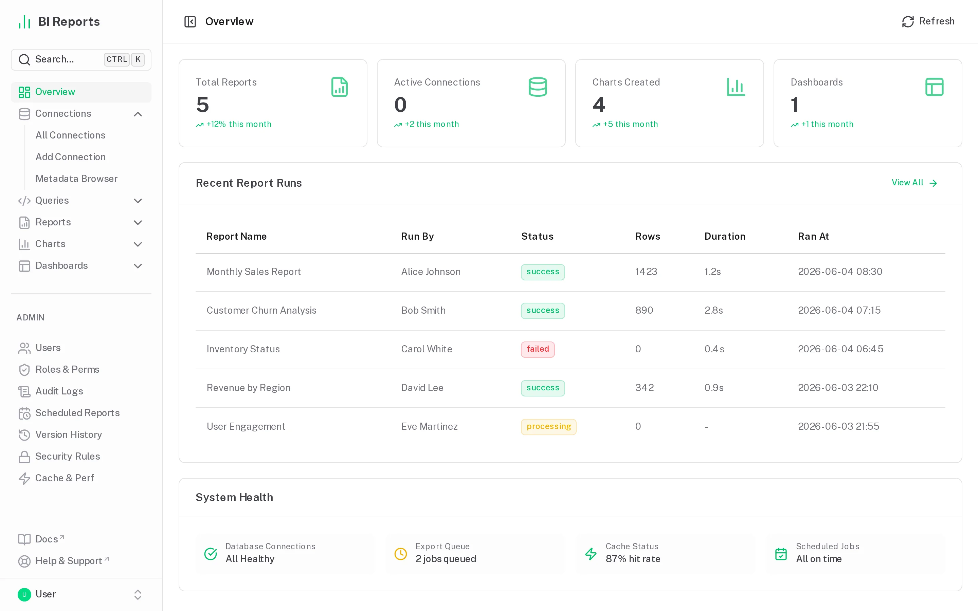Click the Docs book icon
This screenshot has height=611, width=978.
(x=24, y=539)
